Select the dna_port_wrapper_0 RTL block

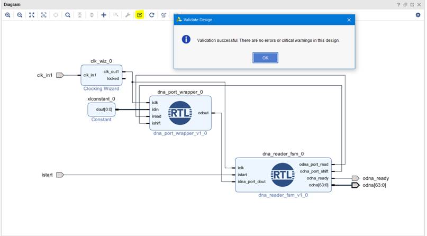180,113
